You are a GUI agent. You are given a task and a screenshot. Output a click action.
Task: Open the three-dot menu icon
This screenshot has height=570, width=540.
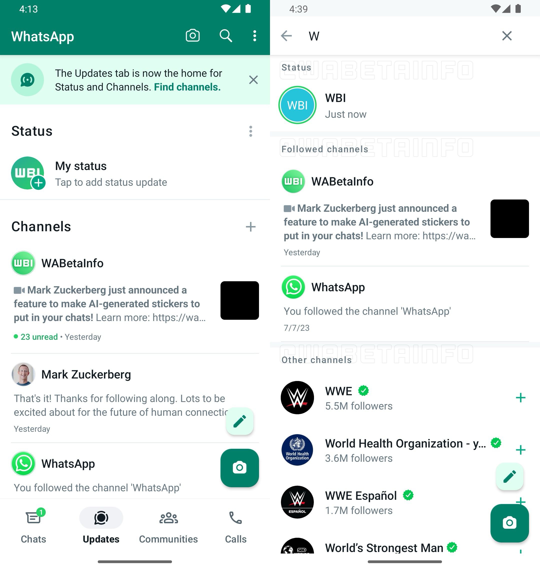[x=255, y=35]
